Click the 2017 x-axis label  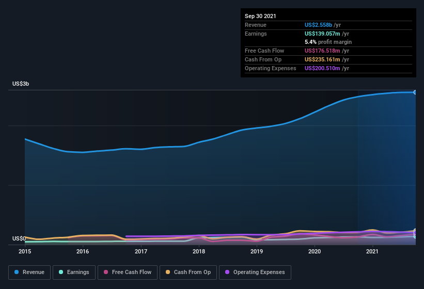[x=141, y=251]
